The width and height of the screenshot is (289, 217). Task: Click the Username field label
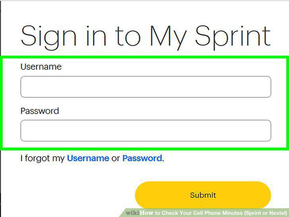click(41, 67)
